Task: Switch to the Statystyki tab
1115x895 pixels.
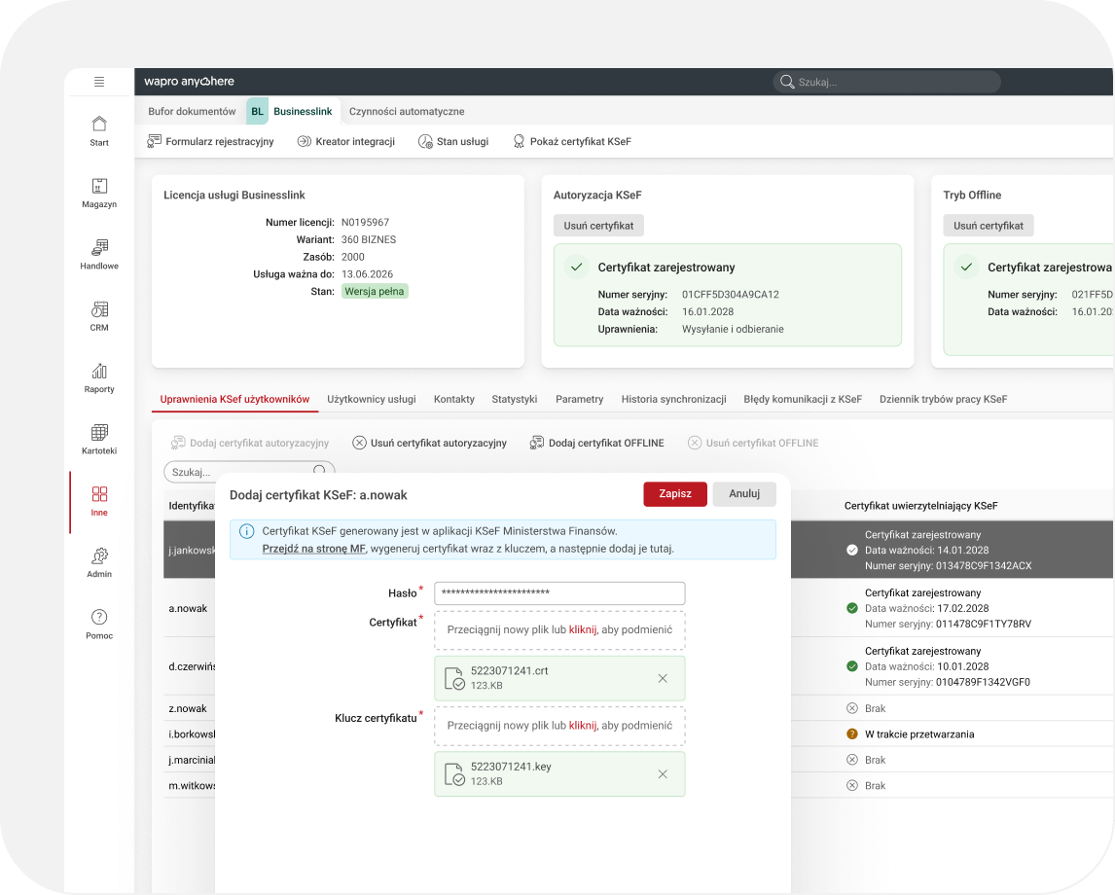Action: tap(515, 399)
